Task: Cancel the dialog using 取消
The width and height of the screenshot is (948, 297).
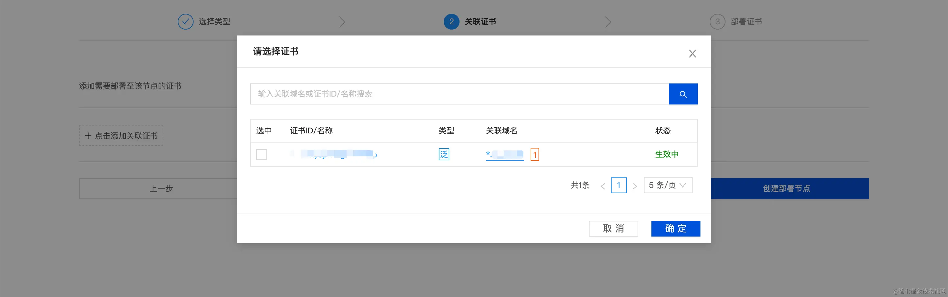Action: pos(614,228)
